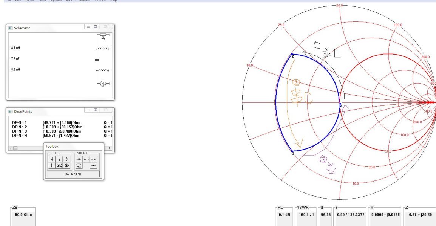This screenshot has height=226, width=436.
Task: Click the 8.1 nH inductor in Schematic
Action: (x=102, y=48)
